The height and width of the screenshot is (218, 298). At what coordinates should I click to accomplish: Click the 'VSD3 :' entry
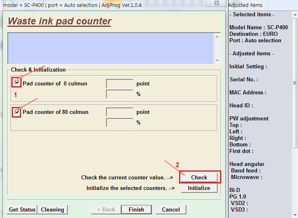pos(240,209)
